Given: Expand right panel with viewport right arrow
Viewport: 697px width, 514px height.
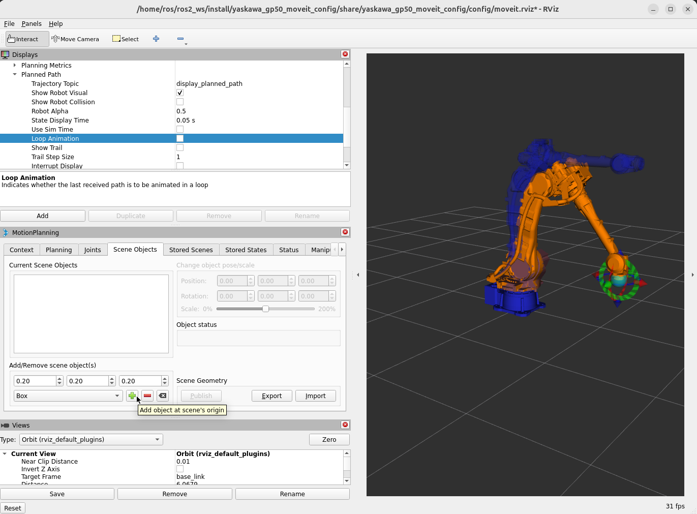Looking at the screenshot, I should coord(692,275).
